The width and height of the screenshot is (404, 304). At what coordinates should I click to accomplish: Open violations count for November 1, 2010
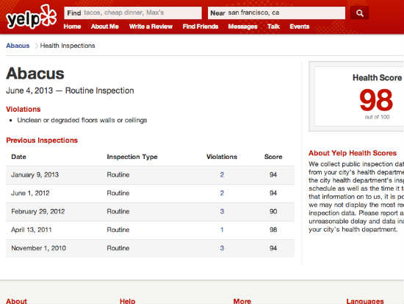[222, 248]
